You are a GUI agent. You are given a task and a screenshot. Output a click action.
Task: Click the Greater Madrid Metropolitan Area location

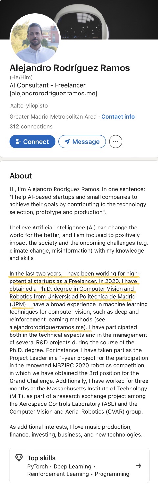click(x=53, y=117)
